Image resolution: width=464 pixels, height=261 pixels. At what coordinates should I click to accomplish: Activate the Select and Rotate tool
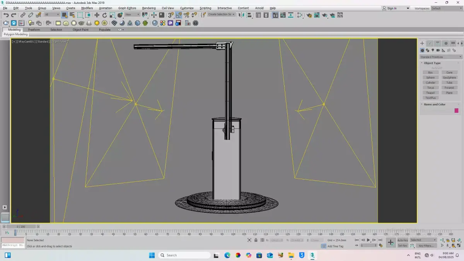[x=104, y=15]
